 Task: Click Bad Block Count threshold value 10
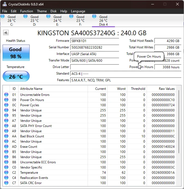pos(143,136)
